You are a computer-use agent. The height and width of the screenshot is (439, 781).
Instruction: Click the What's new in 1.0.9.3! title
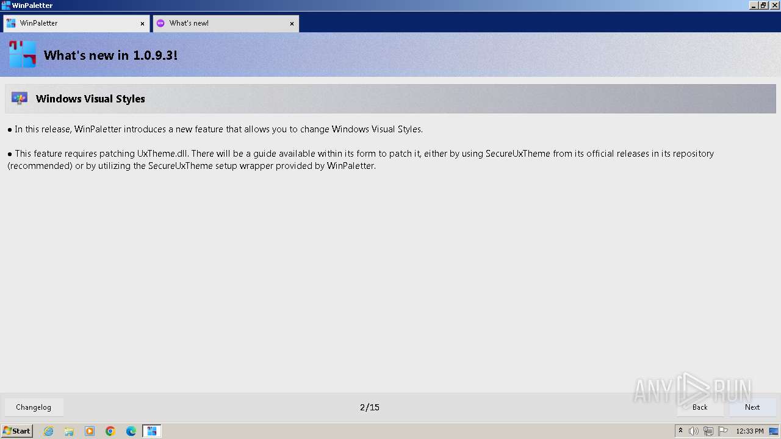click(x=110, y=55)
